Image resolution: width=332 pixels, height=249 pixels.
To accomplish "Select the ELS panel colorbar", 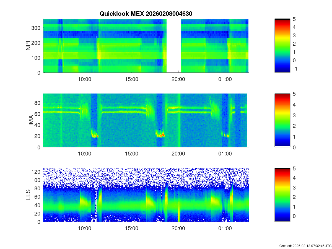I will 282,195.
